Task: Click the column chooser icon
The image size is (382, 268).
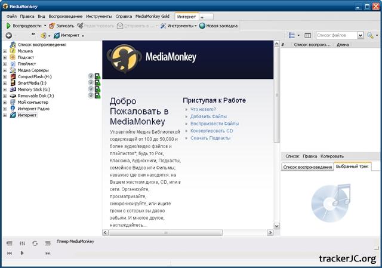Action: pyautogui.click(x=307, y=36)
